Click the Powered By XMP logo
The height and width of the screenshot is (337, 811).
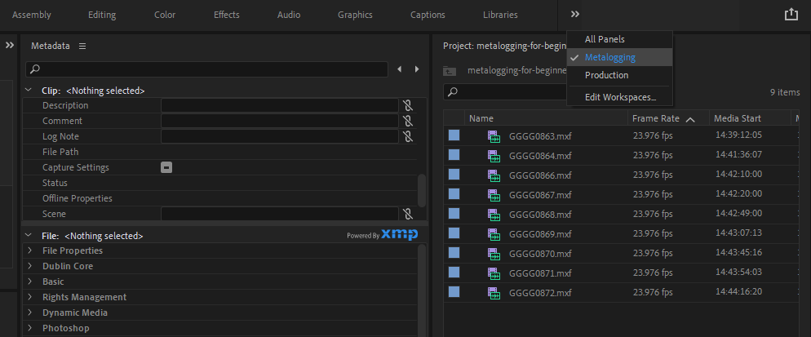[382, 235]
